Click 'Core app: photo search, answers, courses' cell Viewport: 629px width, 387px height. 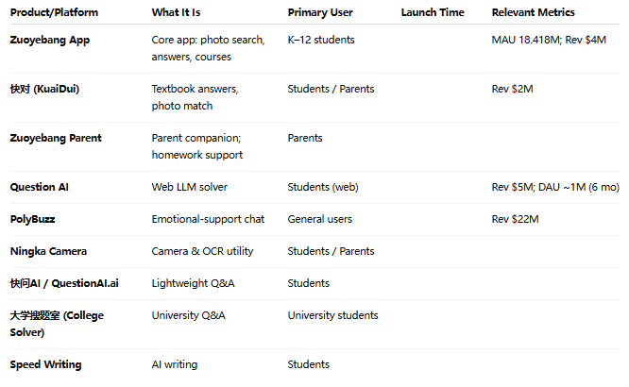[208, 48]
